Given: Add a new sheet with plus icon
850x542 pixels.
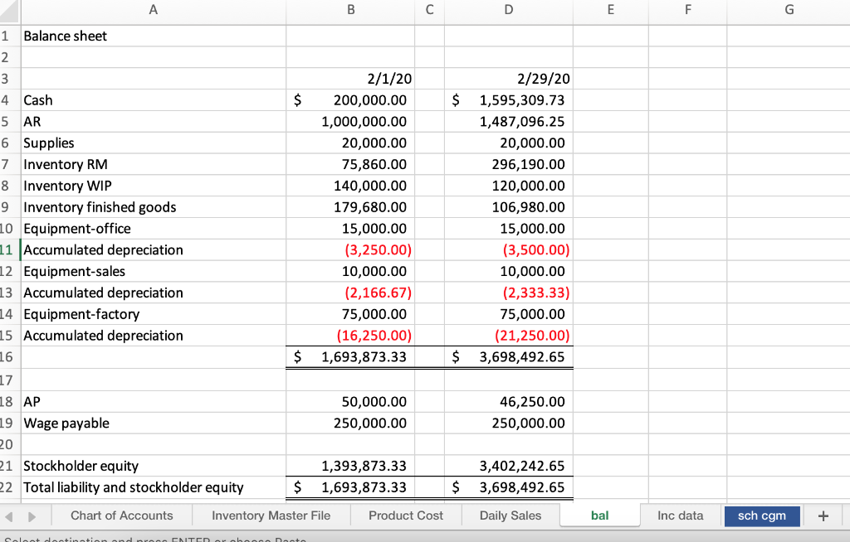Looking at the screenshot, I should [823, 516].
